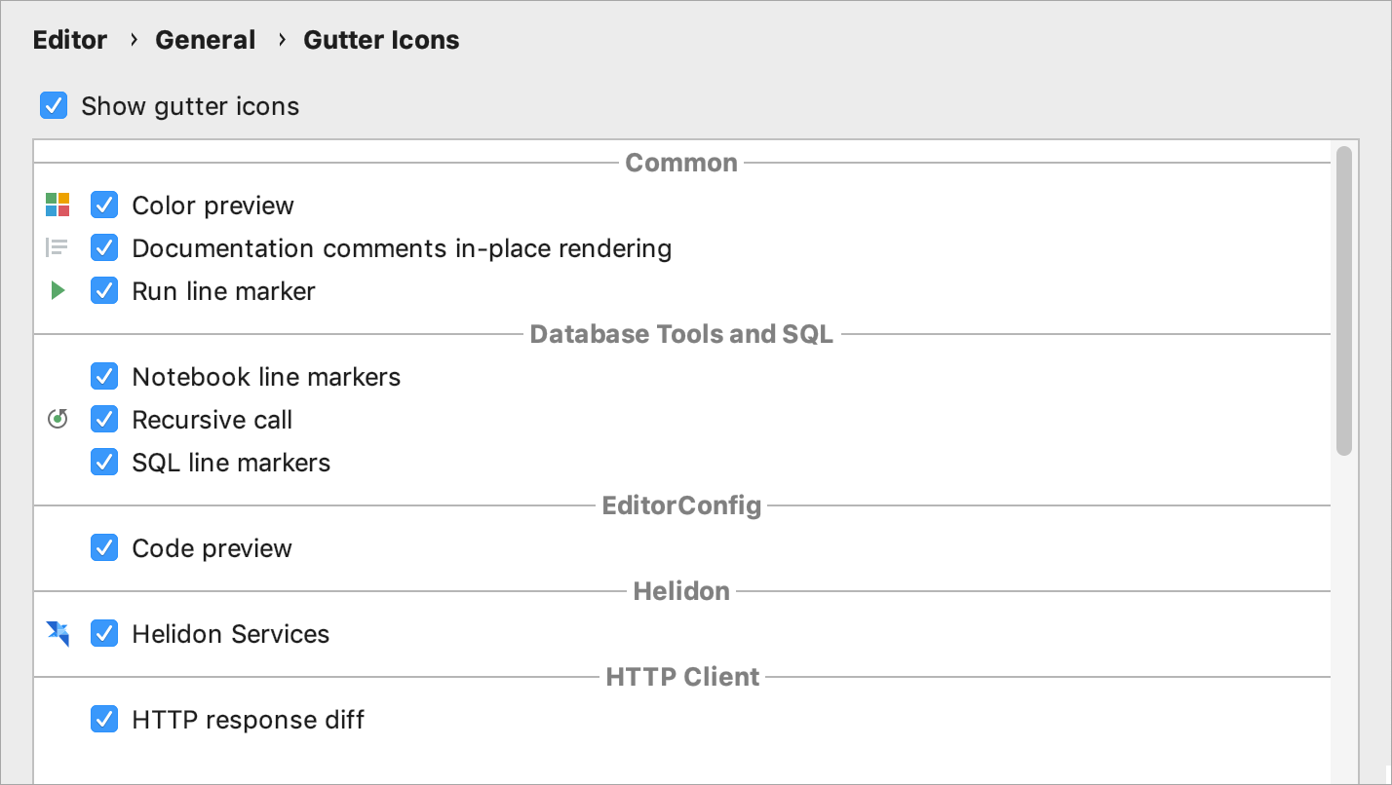
Task: Disable HTTP response diff checkbox
Action: coord(104,719)
